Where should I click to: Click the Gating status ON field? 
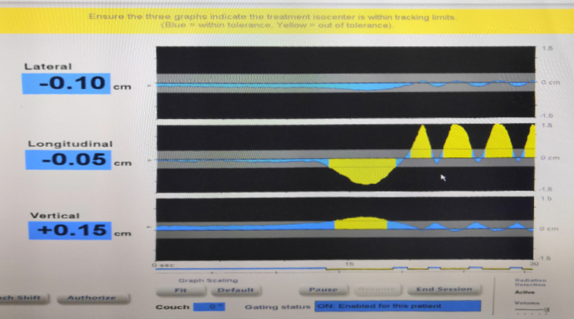coord(398,306)
